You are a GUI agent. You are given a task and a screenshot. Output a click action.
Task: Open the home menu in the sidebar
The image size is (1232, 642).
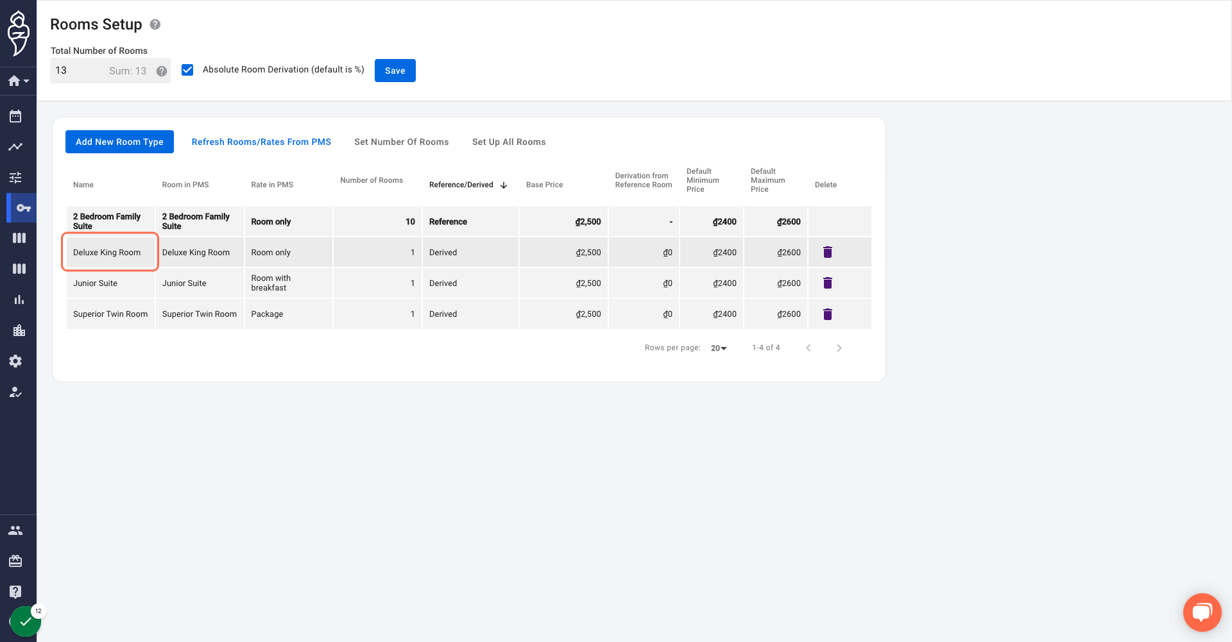(18, 81)
